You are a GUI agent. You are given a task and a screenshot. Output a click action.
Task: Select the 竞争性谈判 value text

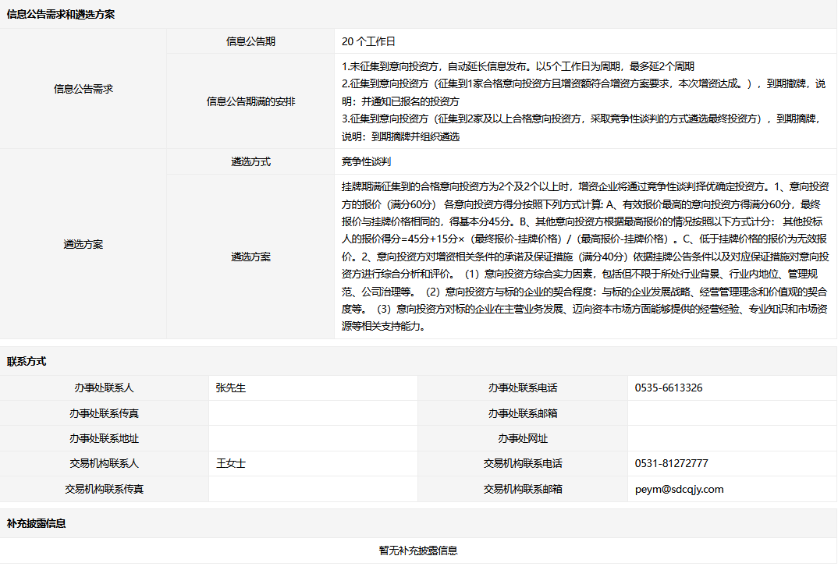(366, 161)
